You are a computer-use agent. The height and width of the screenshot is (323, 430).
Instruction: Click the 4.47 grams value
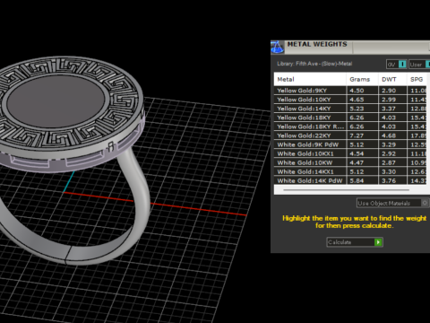pyautogui.click(x=357, y=162)
